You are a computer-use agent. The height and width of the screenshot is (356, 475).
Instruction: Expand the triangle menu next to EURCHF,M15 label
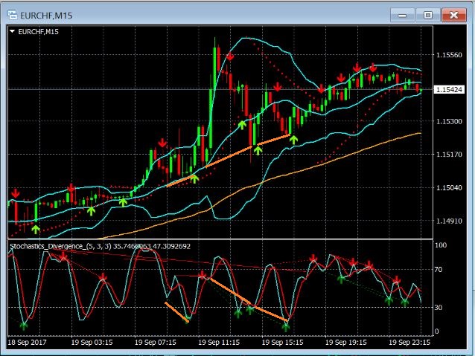click(x=12, y=31)
